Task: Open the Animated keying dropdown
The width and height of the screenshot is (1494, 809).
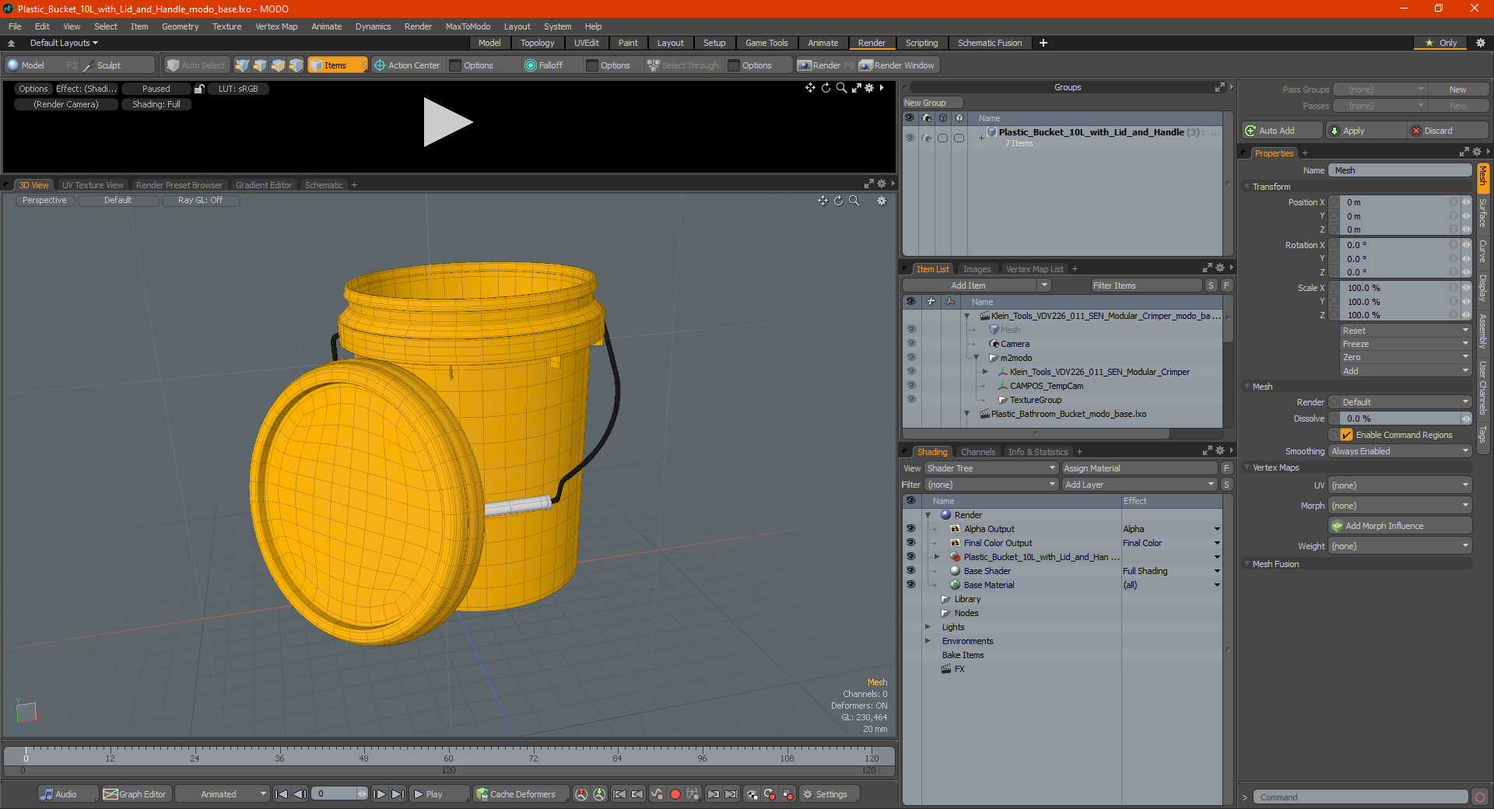Action: (223, 794)
